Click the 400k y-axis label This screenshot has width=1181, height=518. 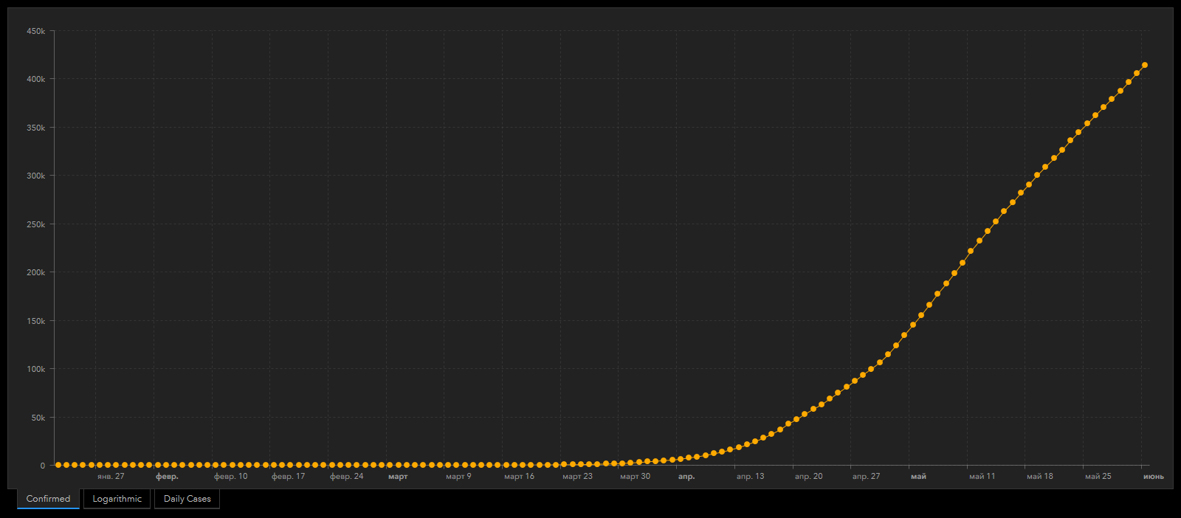[35, 79]
